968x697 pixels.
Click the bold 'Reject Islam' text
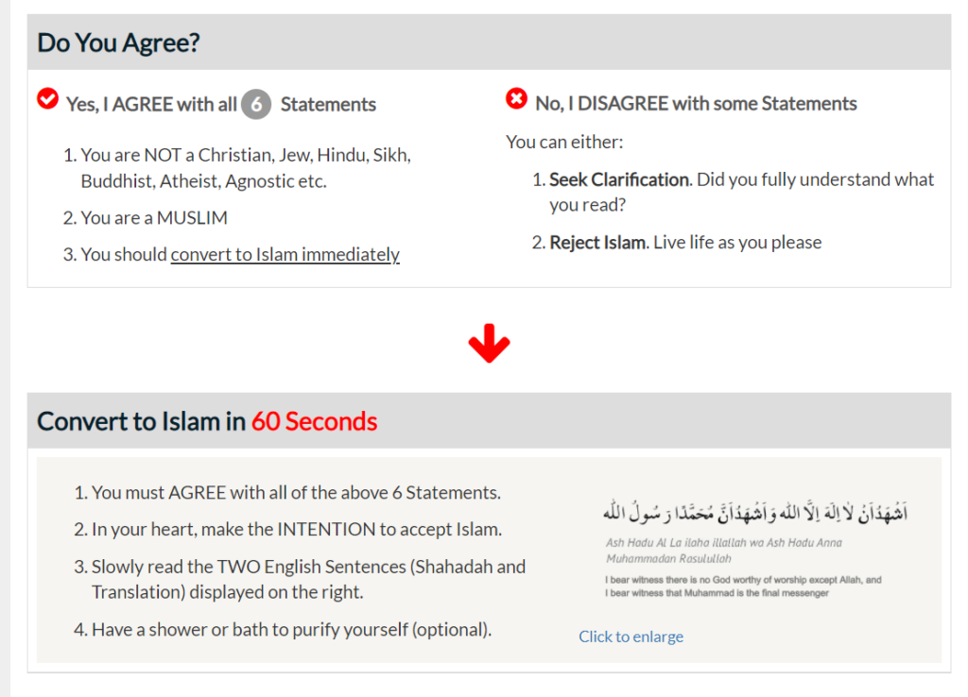pyautogui.click(x=597, y=243)
